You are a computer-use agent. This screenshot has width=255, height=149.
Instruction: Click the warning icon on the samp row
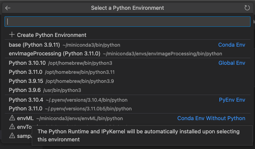12,135
